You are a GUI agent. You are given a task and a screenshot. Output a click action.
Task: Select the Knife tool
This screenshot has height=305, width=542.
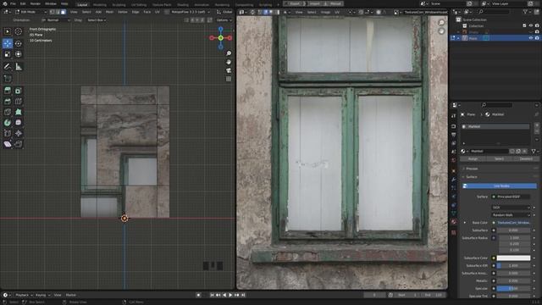pos(8,112)
